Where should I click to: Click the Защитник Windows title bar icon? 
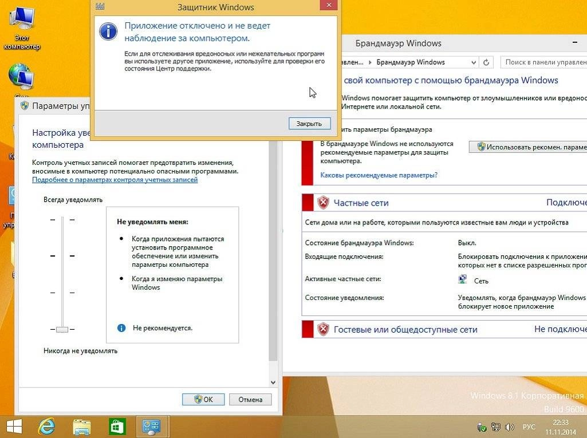(100, 6)
